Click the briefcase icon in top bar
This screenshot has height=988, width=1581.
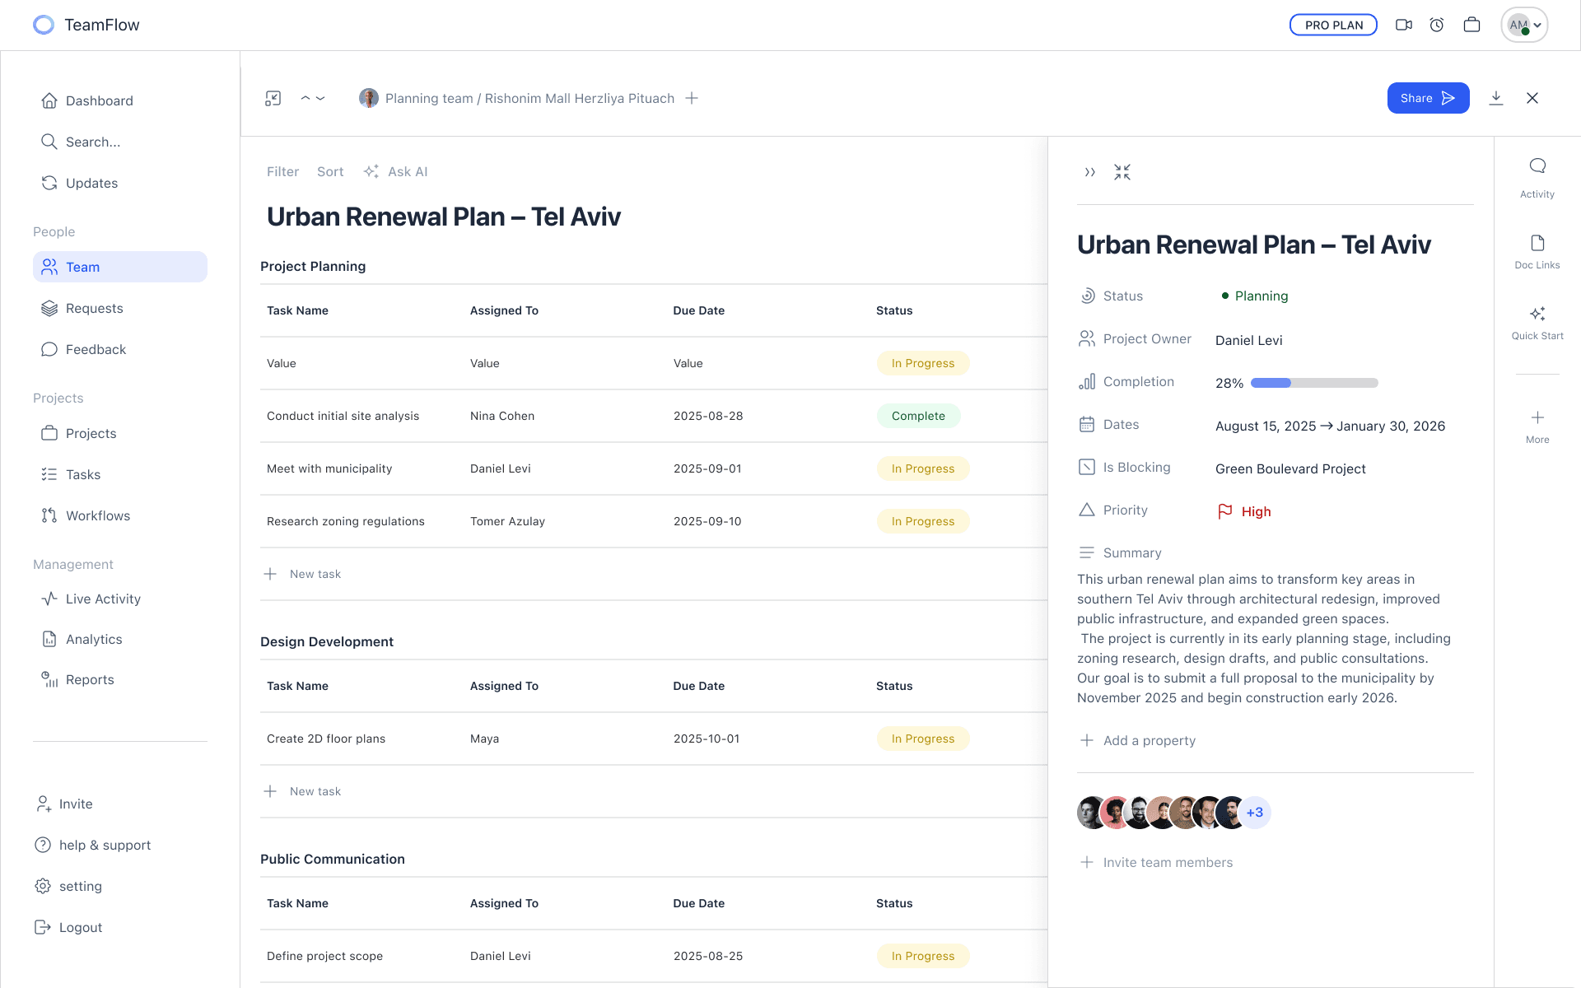click(x=1471, y=25)
